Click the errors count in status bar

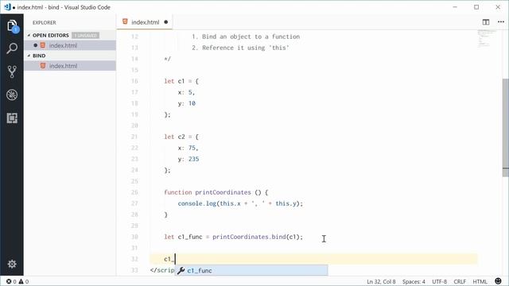pyautogui.click(x=11, y=281)
